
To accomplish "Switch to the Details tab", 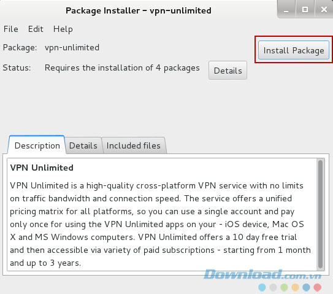I will 83,146.
